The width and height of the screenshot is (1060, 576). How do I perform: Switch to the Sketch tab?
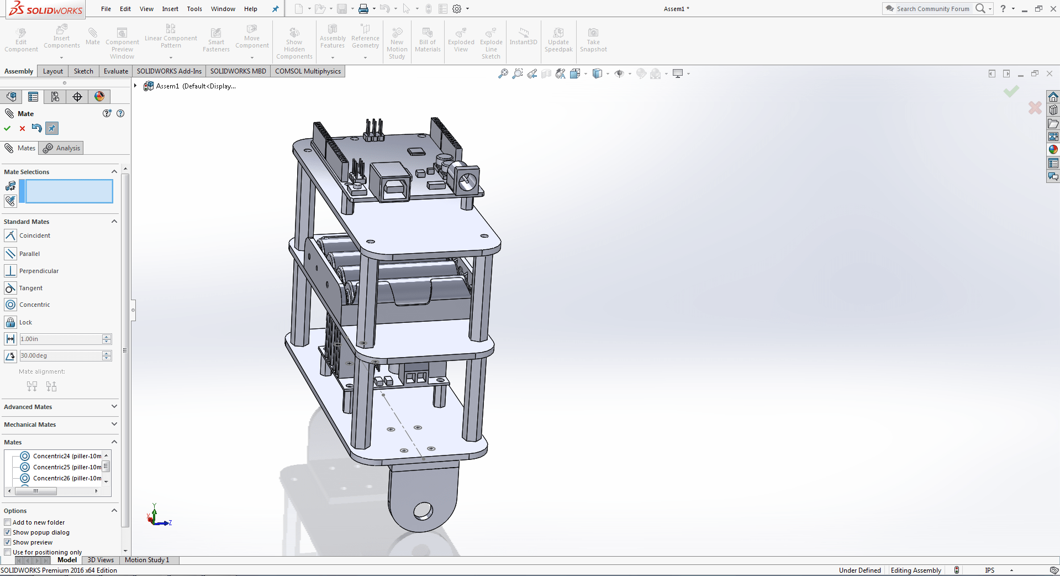[x=83, y=71]
